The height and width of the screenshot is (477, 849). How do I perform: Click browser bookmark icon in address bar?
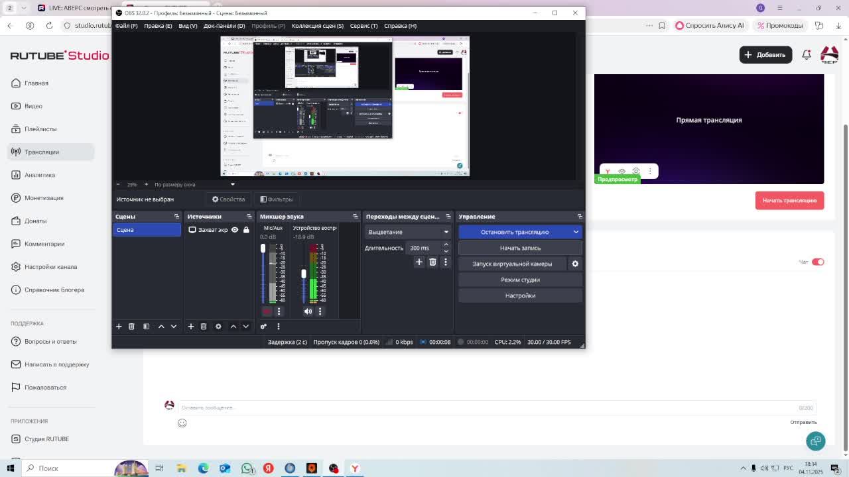click(662, 25)
